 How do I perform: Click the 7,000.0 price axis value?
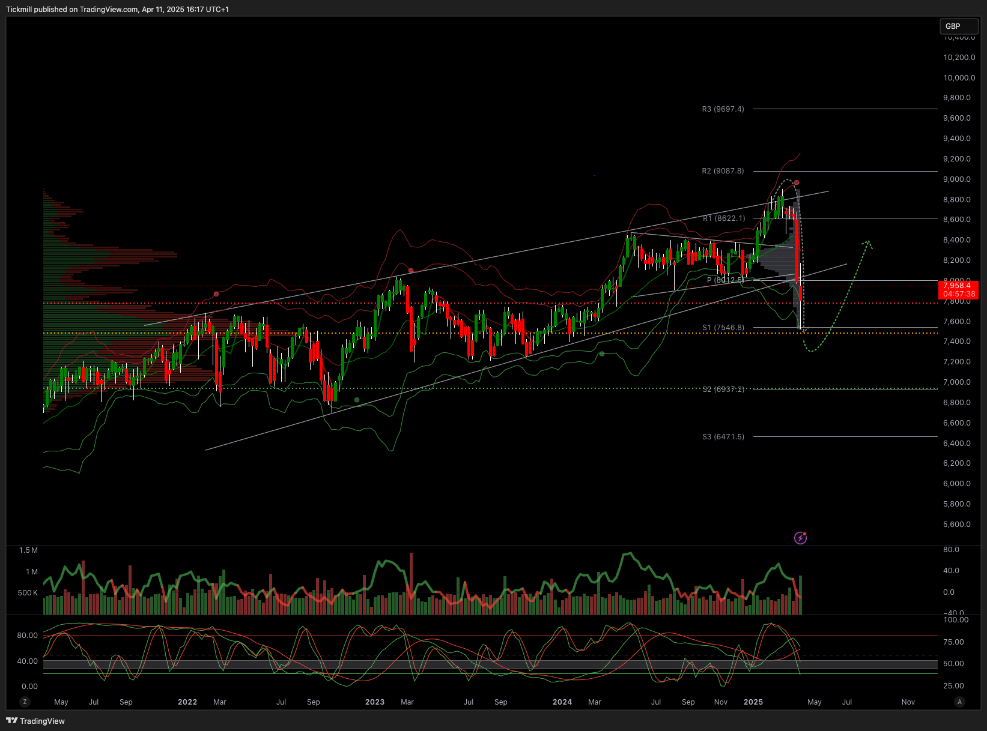pyautogui.click(x=957, y=382)
